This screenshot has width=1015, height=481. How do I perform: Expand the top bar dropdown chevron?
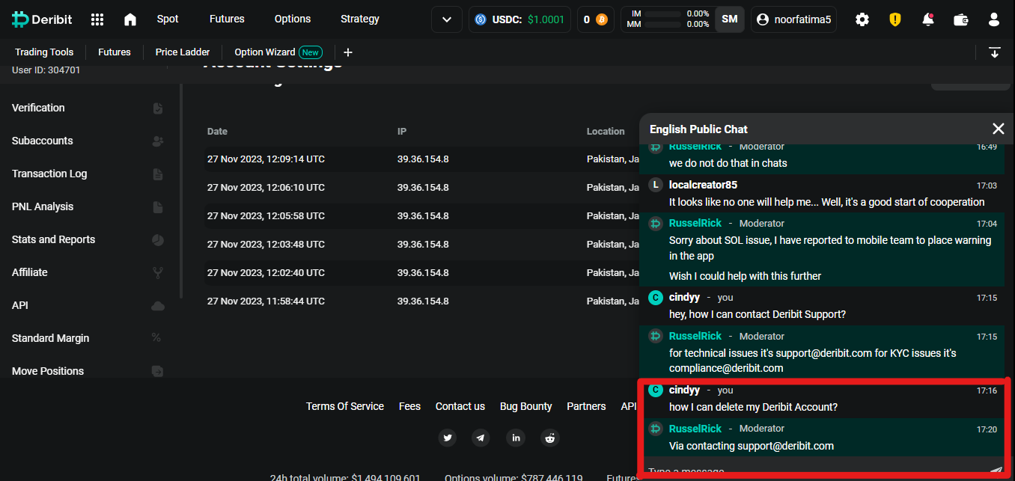point(447,19)
